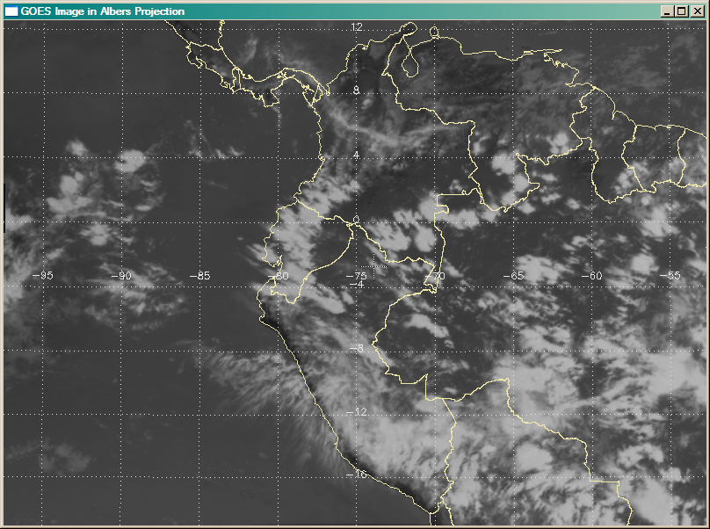Click the latitude label 8
Viewport: 710px width, 529px height.
[x=357, y=91]
